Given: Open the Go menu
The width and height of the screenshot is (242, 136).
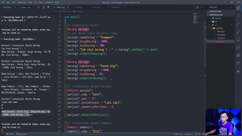Looking at the screenshot, I should pyautogui.click(x=36, y=2).
